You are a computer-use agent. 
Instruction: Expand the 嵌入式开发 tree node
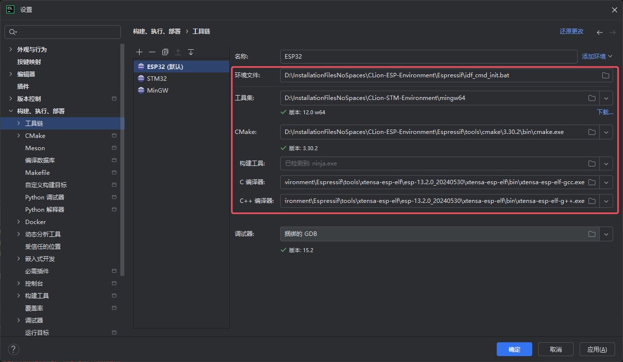tap(19, 259)
